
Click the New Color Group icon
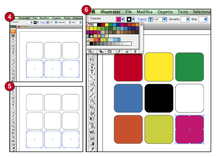click(118, 51)
